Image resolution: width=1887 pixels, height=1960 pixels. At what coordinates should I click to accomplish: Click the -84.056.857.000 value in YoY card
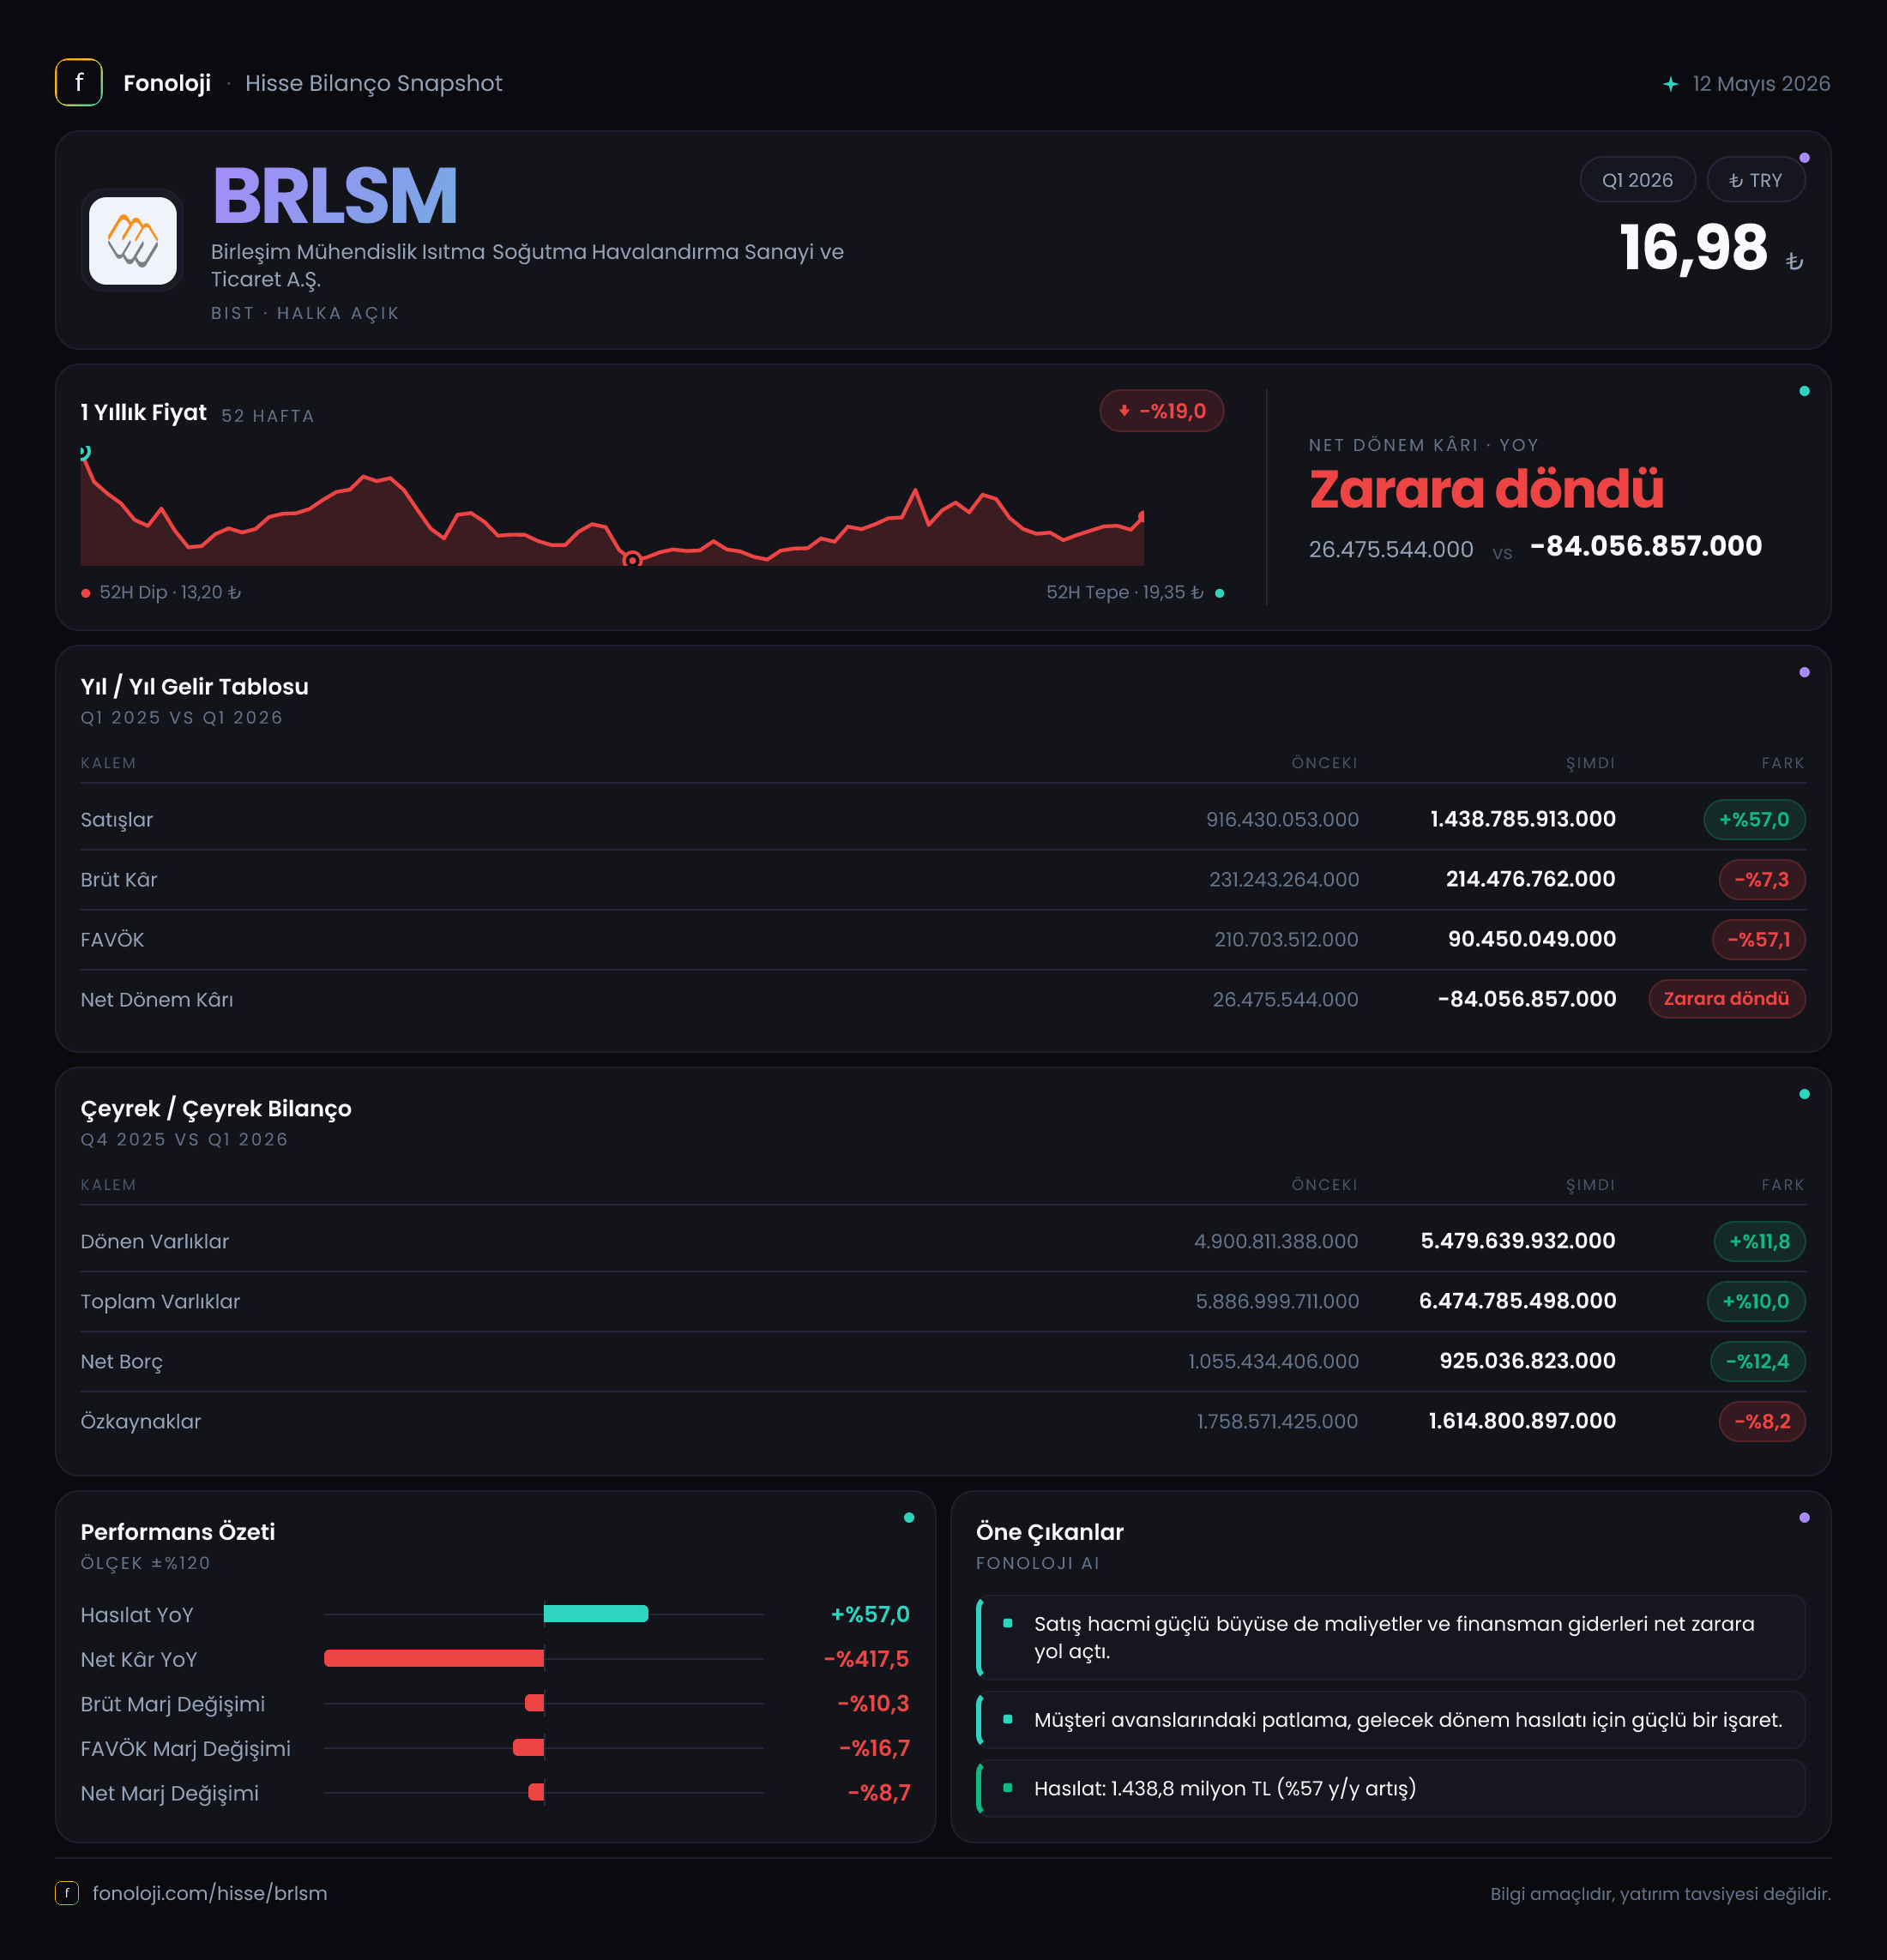pos(1646,546)
